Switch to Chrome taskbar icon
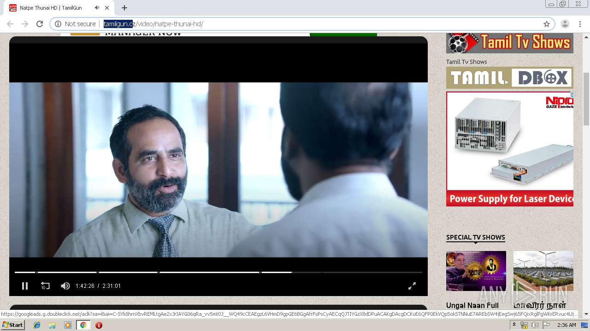Viewport: 590px width, 331px height. pos(83,325)
